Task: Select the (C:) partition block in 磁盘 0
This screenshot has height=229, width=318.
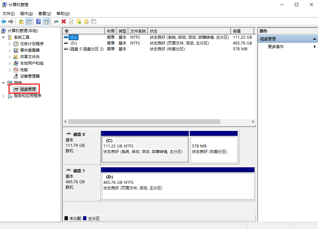Action: click(x=145, y=147)
